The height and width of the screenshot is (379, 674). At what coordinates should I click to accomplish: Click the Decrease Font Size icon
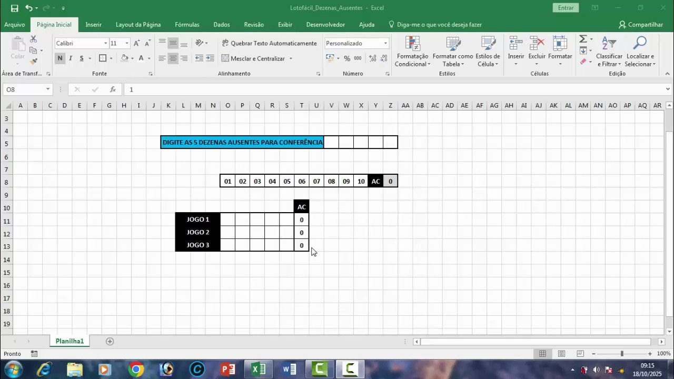coord(147,43)
